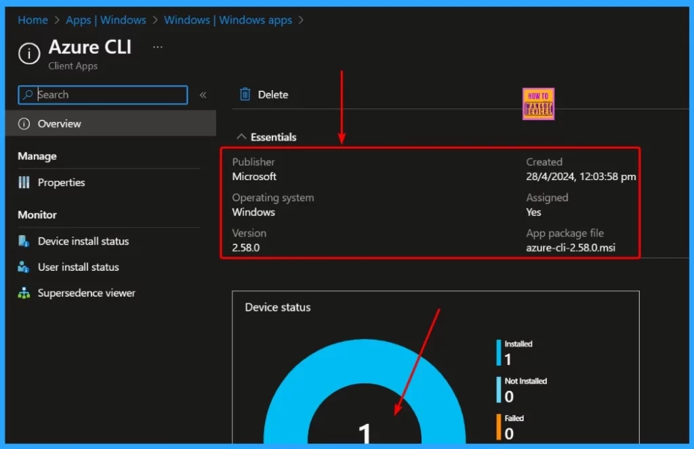
Task: Open Device install status
Action: (x=83, y=241)
